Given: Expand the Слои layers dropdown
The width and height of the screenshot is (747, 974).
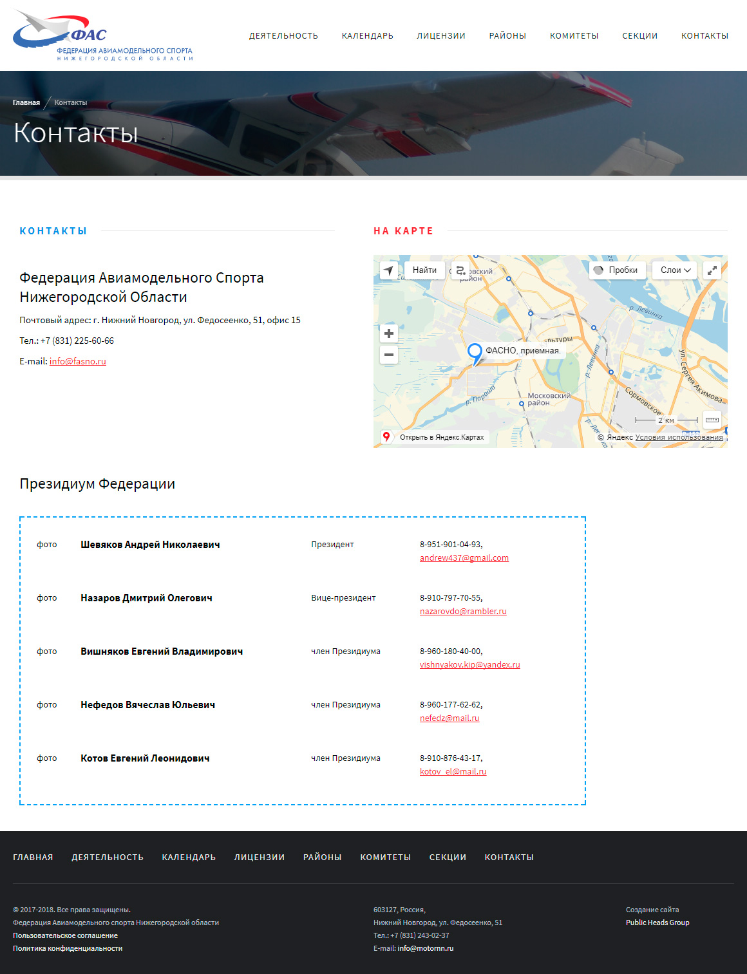Looking at the screenshot, I should pyautogui.click(x=675, y=270).
